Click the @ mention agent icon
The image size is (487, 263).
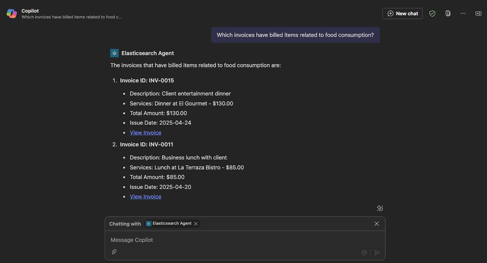(x=364, y=252)
